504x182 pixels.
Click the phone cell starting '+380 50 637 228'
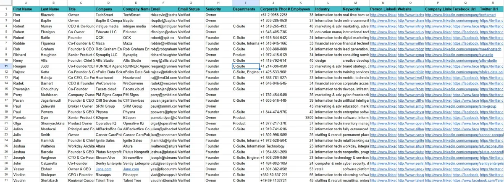[273, 175]
